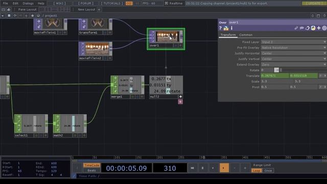Click the operator info 'i' icon
327x184 pixels.
[x=231, y=28]
